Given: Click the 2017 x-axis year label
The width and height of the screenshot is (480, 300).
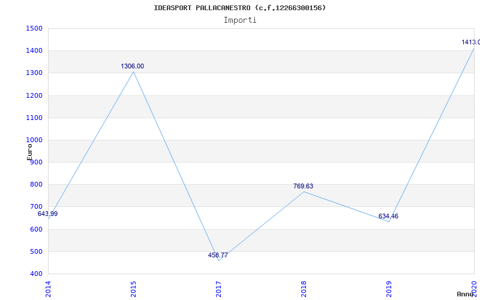Looking at the screenshot, I should coord(218,289).
